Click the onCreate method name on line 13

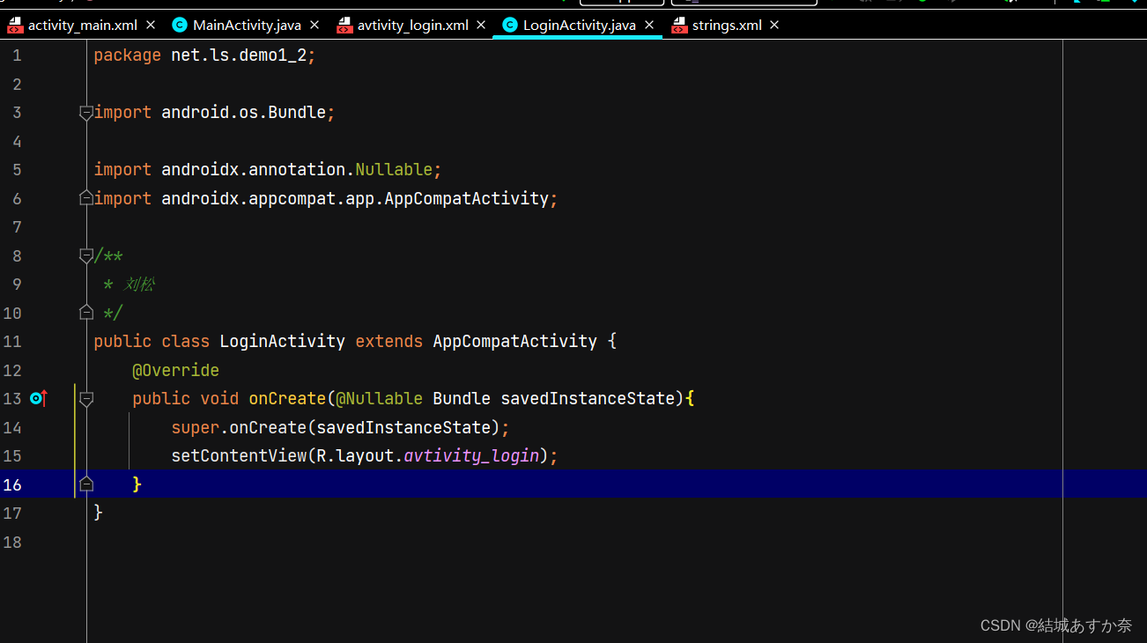287,398
